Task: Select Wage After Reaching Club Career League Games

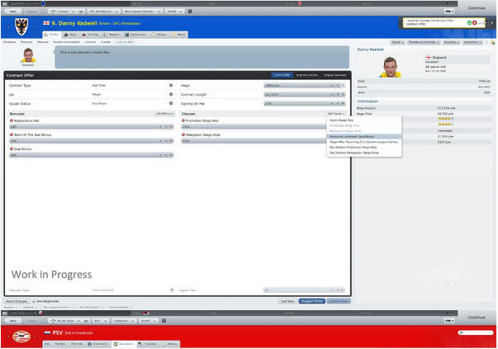Action: coord(363,142)
